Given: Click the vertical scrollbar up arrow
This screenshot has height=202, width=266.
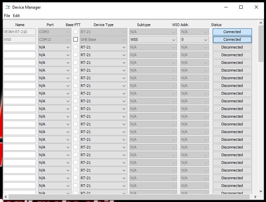Looking at the screenshot, I should pos(261,23).
